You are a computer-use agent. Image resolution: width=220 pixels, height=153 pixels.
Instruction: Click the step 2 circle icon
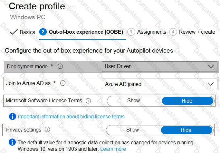click(x=43, y=32)
